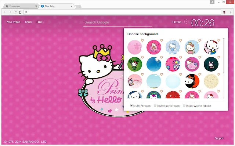Open the Chrome user profile button
This screenshot has height=146, width=235.
pyautogui.click(x=212, y=2)
